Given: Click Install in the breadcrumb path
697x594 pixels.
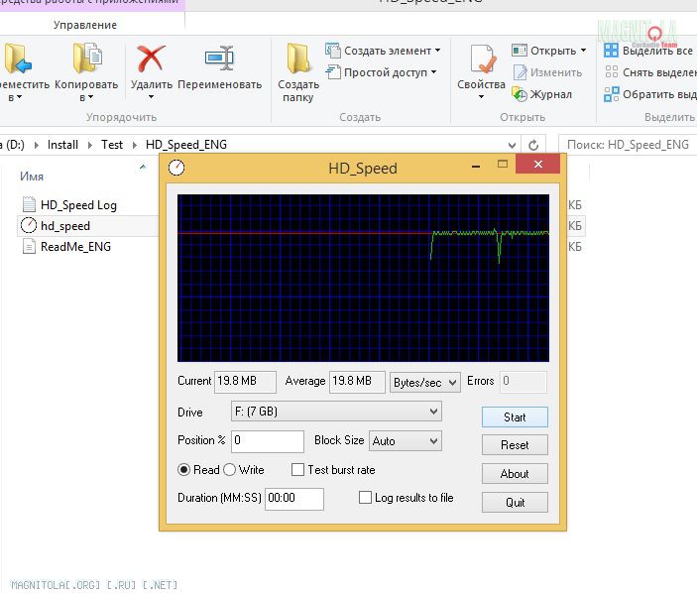Looking at the screenshot, I should 62,145.
